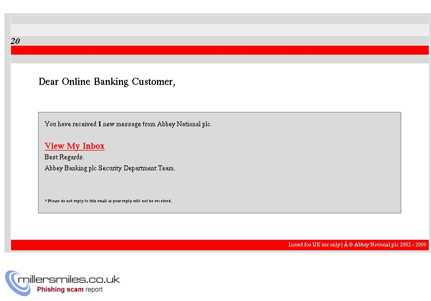Click the "You have received 1 new message" line
431x301 pixels.
point(128,124)
